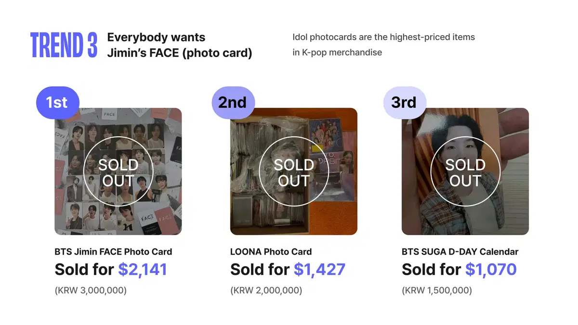Image resolution: width=578 pixels, height=325 pixels.
Task: Select the 2nd rank badge
Action: [233, 102]
